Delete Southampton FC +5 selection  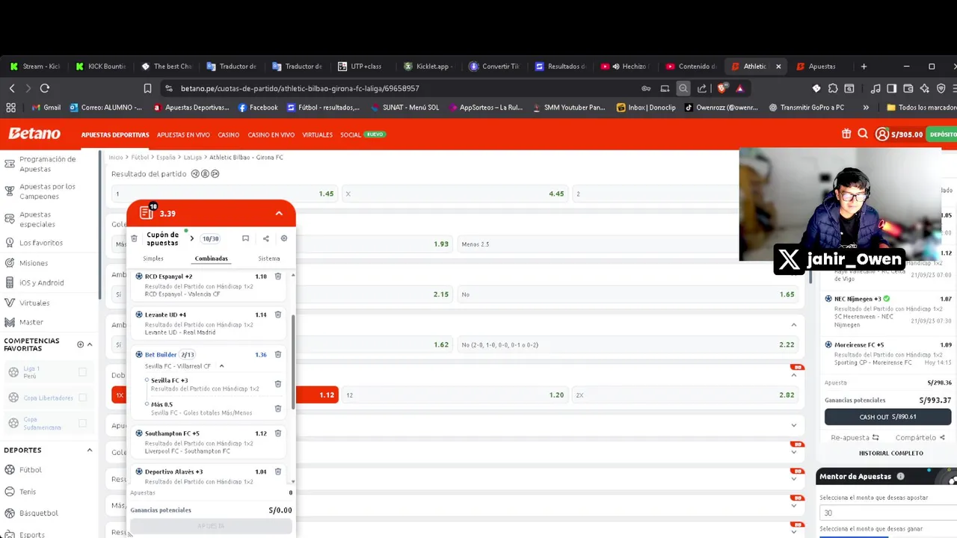[278, 433]
